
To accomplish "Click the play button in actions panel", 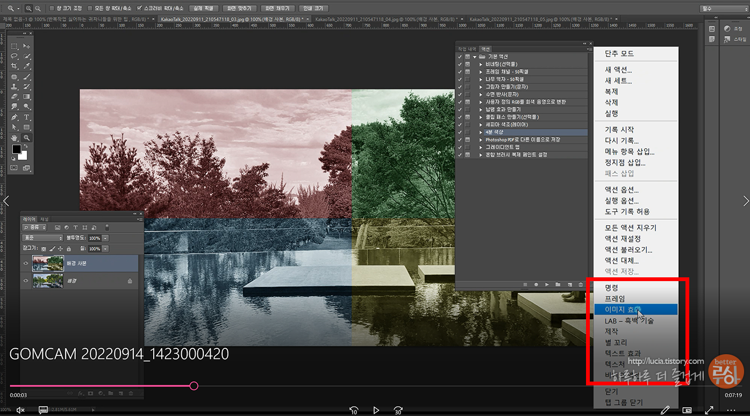I will click(547, 284).
